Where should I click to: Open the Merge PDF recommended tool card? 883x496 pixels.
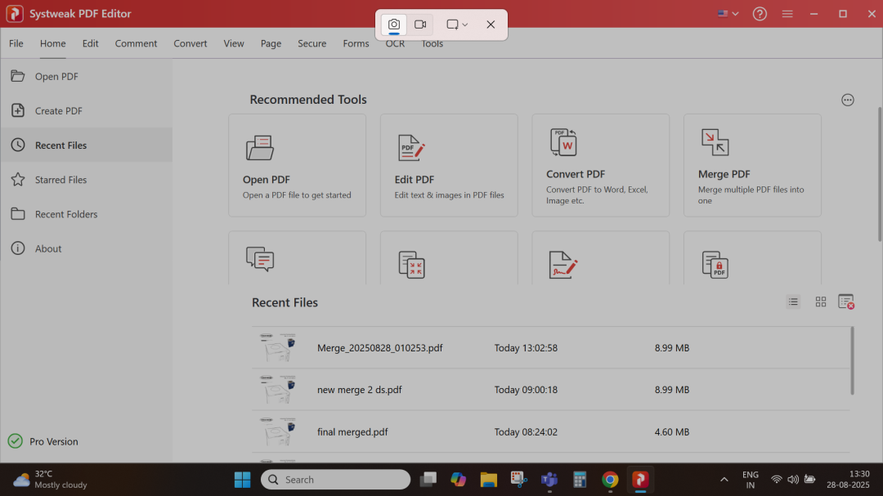pyautogui.click(x=752, y=166)
